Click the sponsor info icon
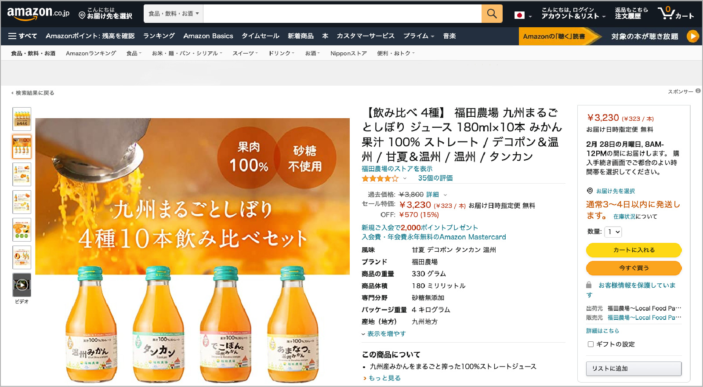 click(x=698, y=91)
